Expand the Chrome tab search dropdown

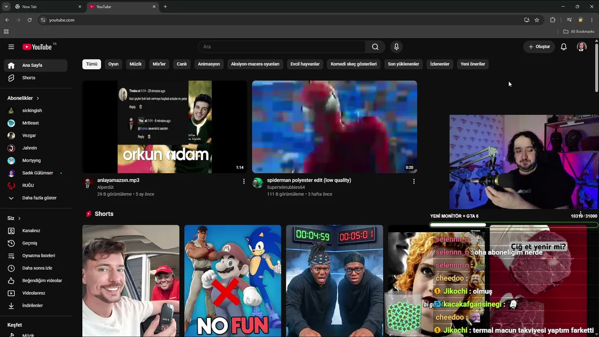click(6, 7)
